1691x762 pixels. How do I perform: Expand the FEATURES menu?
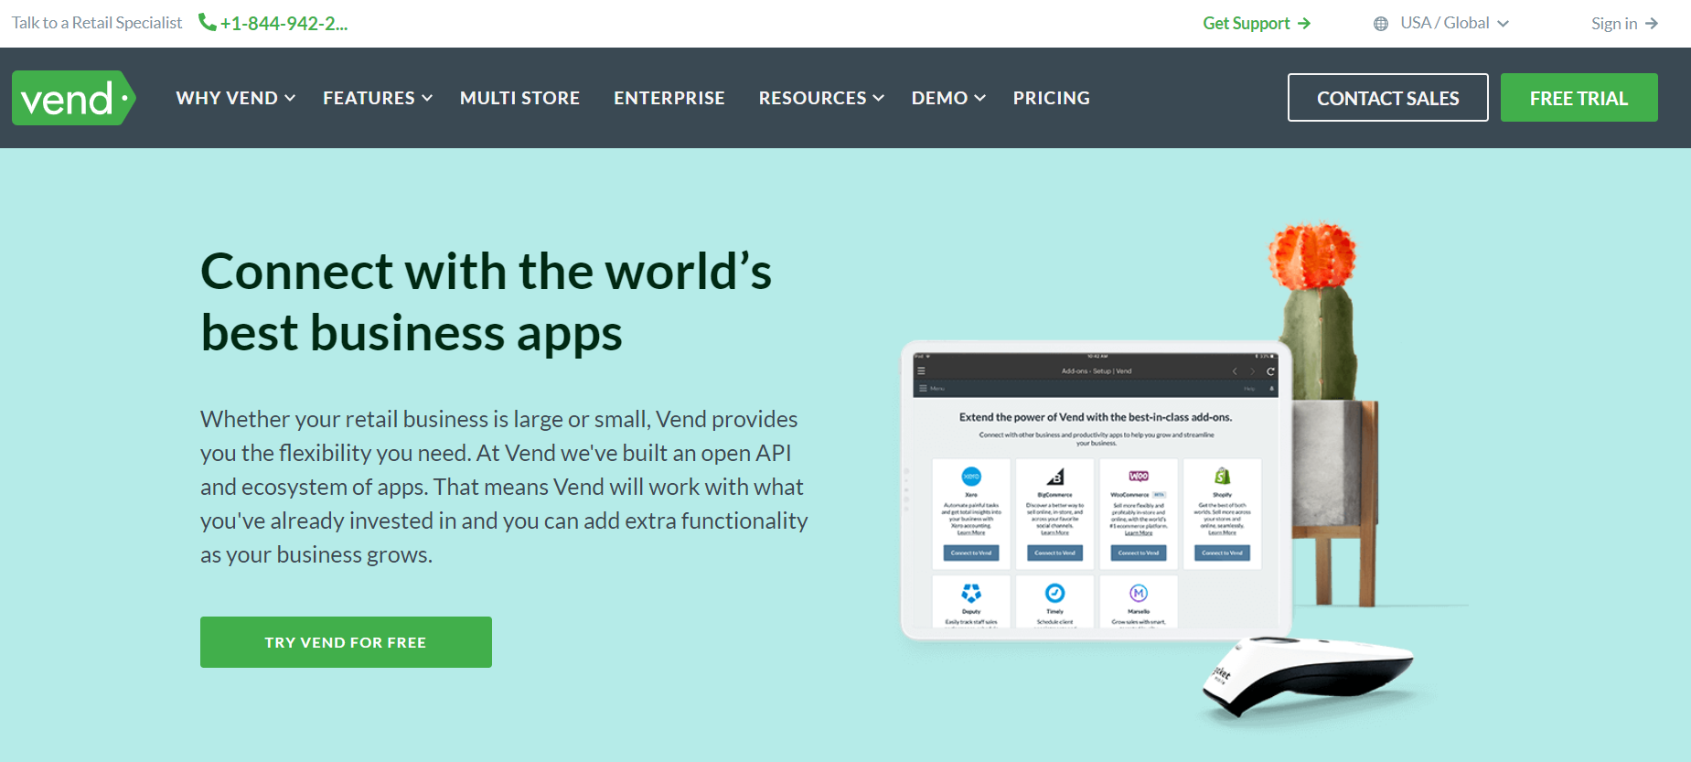[378, 98]
